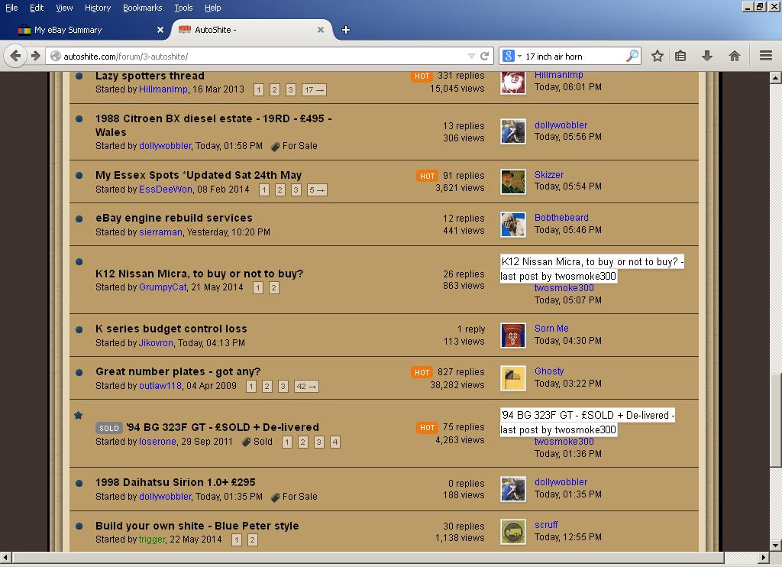Viewport: 782px width, 567px height.
Task: Open 'K series budget control loss' topic
Action: click(x=171, y=329)
